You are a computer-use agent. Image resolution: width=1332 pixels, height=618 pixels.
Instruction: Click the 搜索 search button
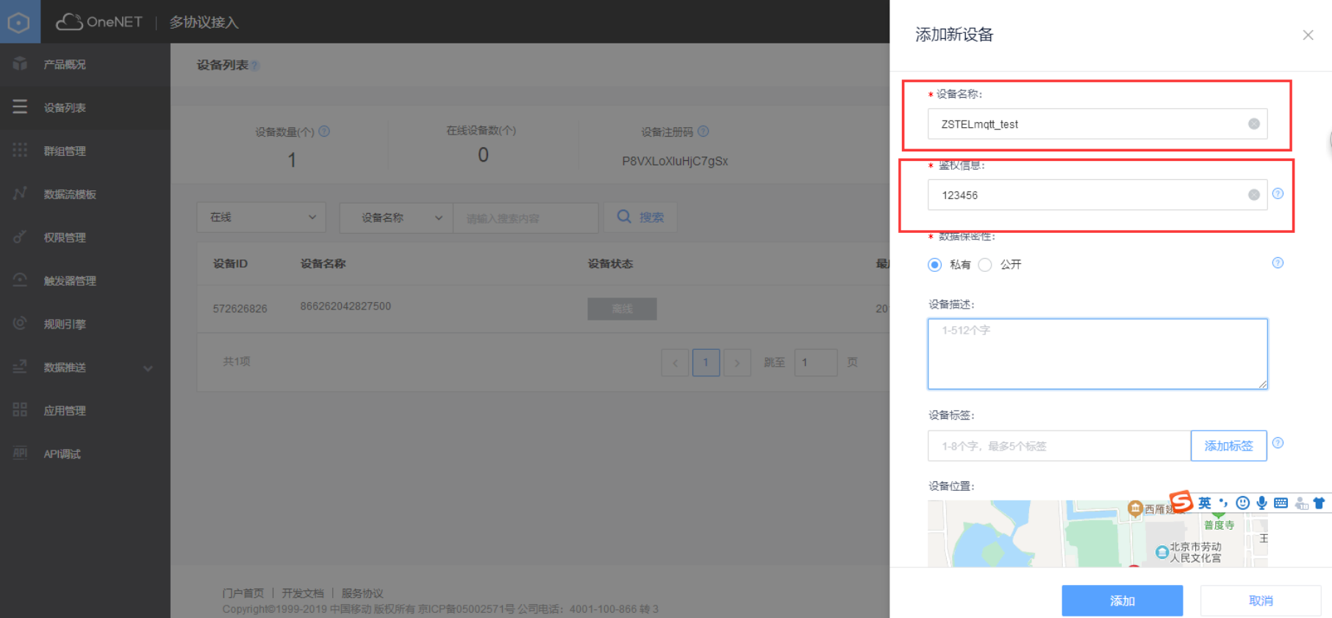[x=640, y=218]
